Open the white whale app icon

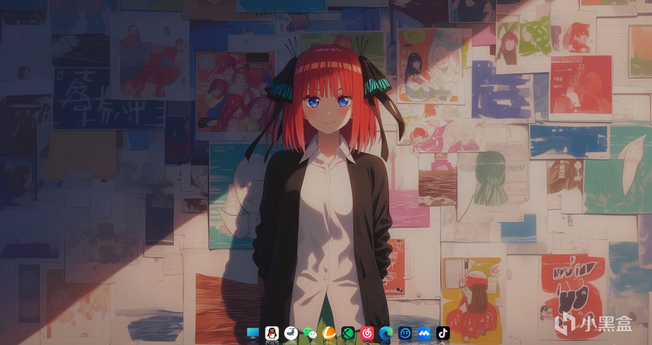[291, 333]
